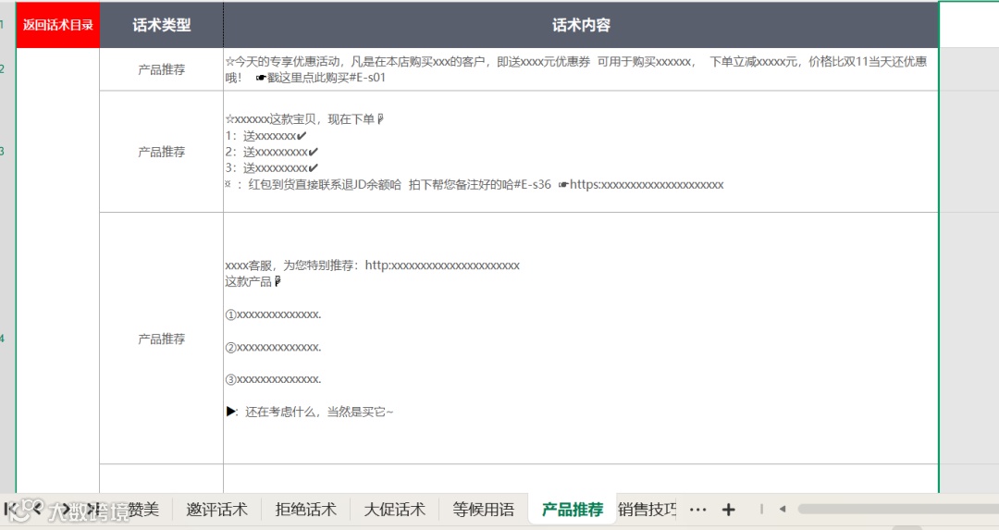Select the script cell starting ☆xxxxxx这款宝贝
Image resolution: width=999 pixels, height=530 pixels.
tap(581, 152)
